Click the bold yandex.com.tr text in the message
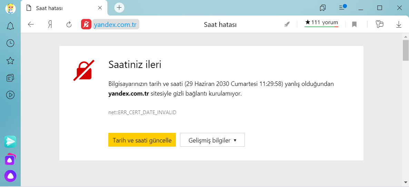Viewport: 409px width, 187px height. click(x=129, y=94)
